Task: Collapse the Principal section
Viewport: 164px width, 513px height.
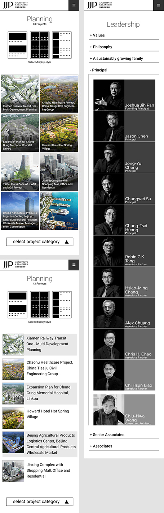Action: pos(124,70)
